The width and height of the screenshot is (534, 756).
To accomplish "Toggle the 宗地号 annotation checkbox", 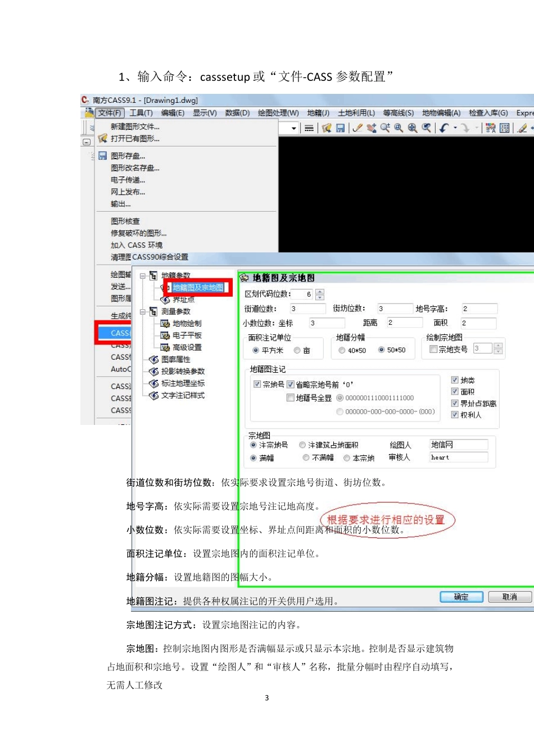I will click(x=257, y=384).
